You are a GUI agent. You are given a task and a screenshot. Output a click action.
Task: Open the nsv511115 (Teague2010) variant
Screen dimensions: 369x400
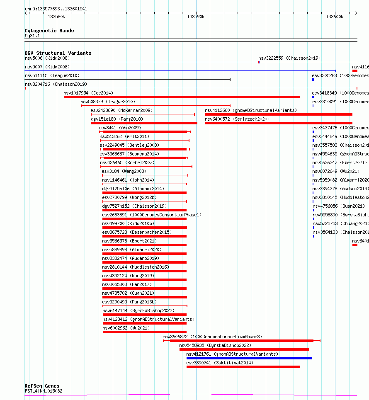coord(52,75)
